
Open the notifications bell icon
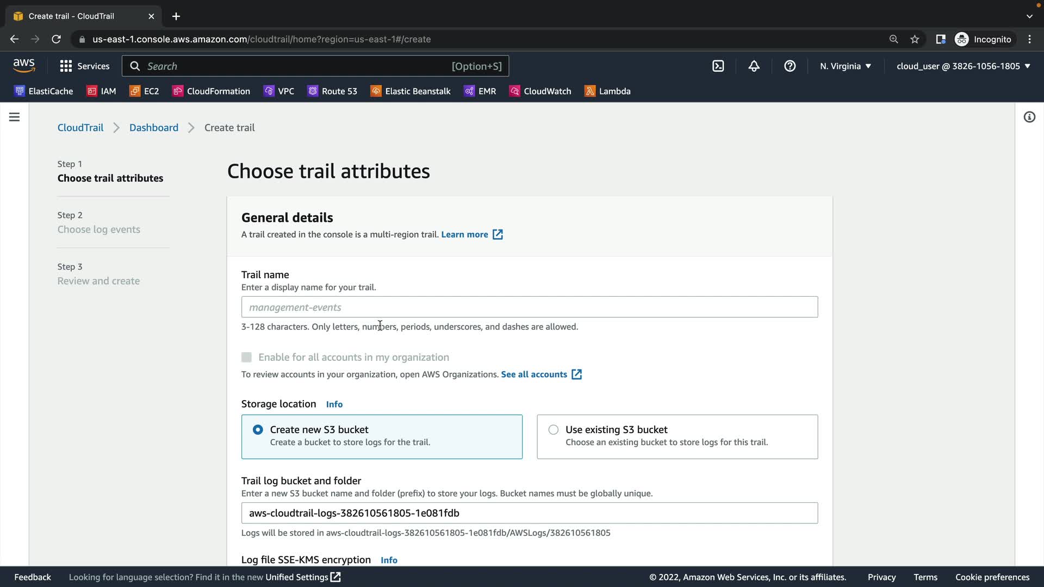tap(754, 66)
